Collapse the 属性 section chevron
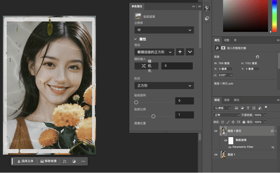Image resolution: width=280 pixels, height=173 pixels. [x=135, y=39]
